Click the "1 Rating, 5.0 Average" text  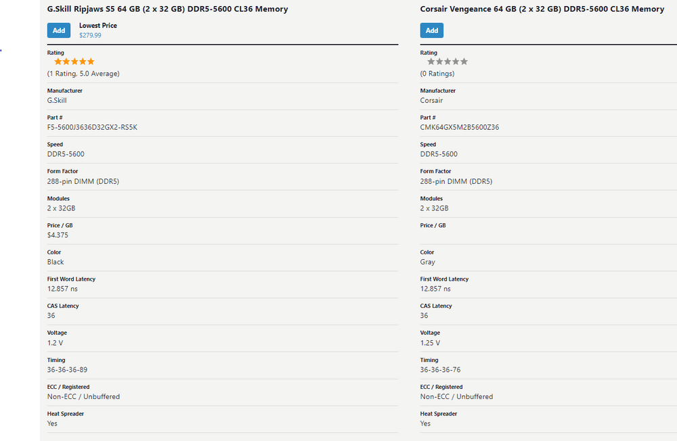point(83,73)
